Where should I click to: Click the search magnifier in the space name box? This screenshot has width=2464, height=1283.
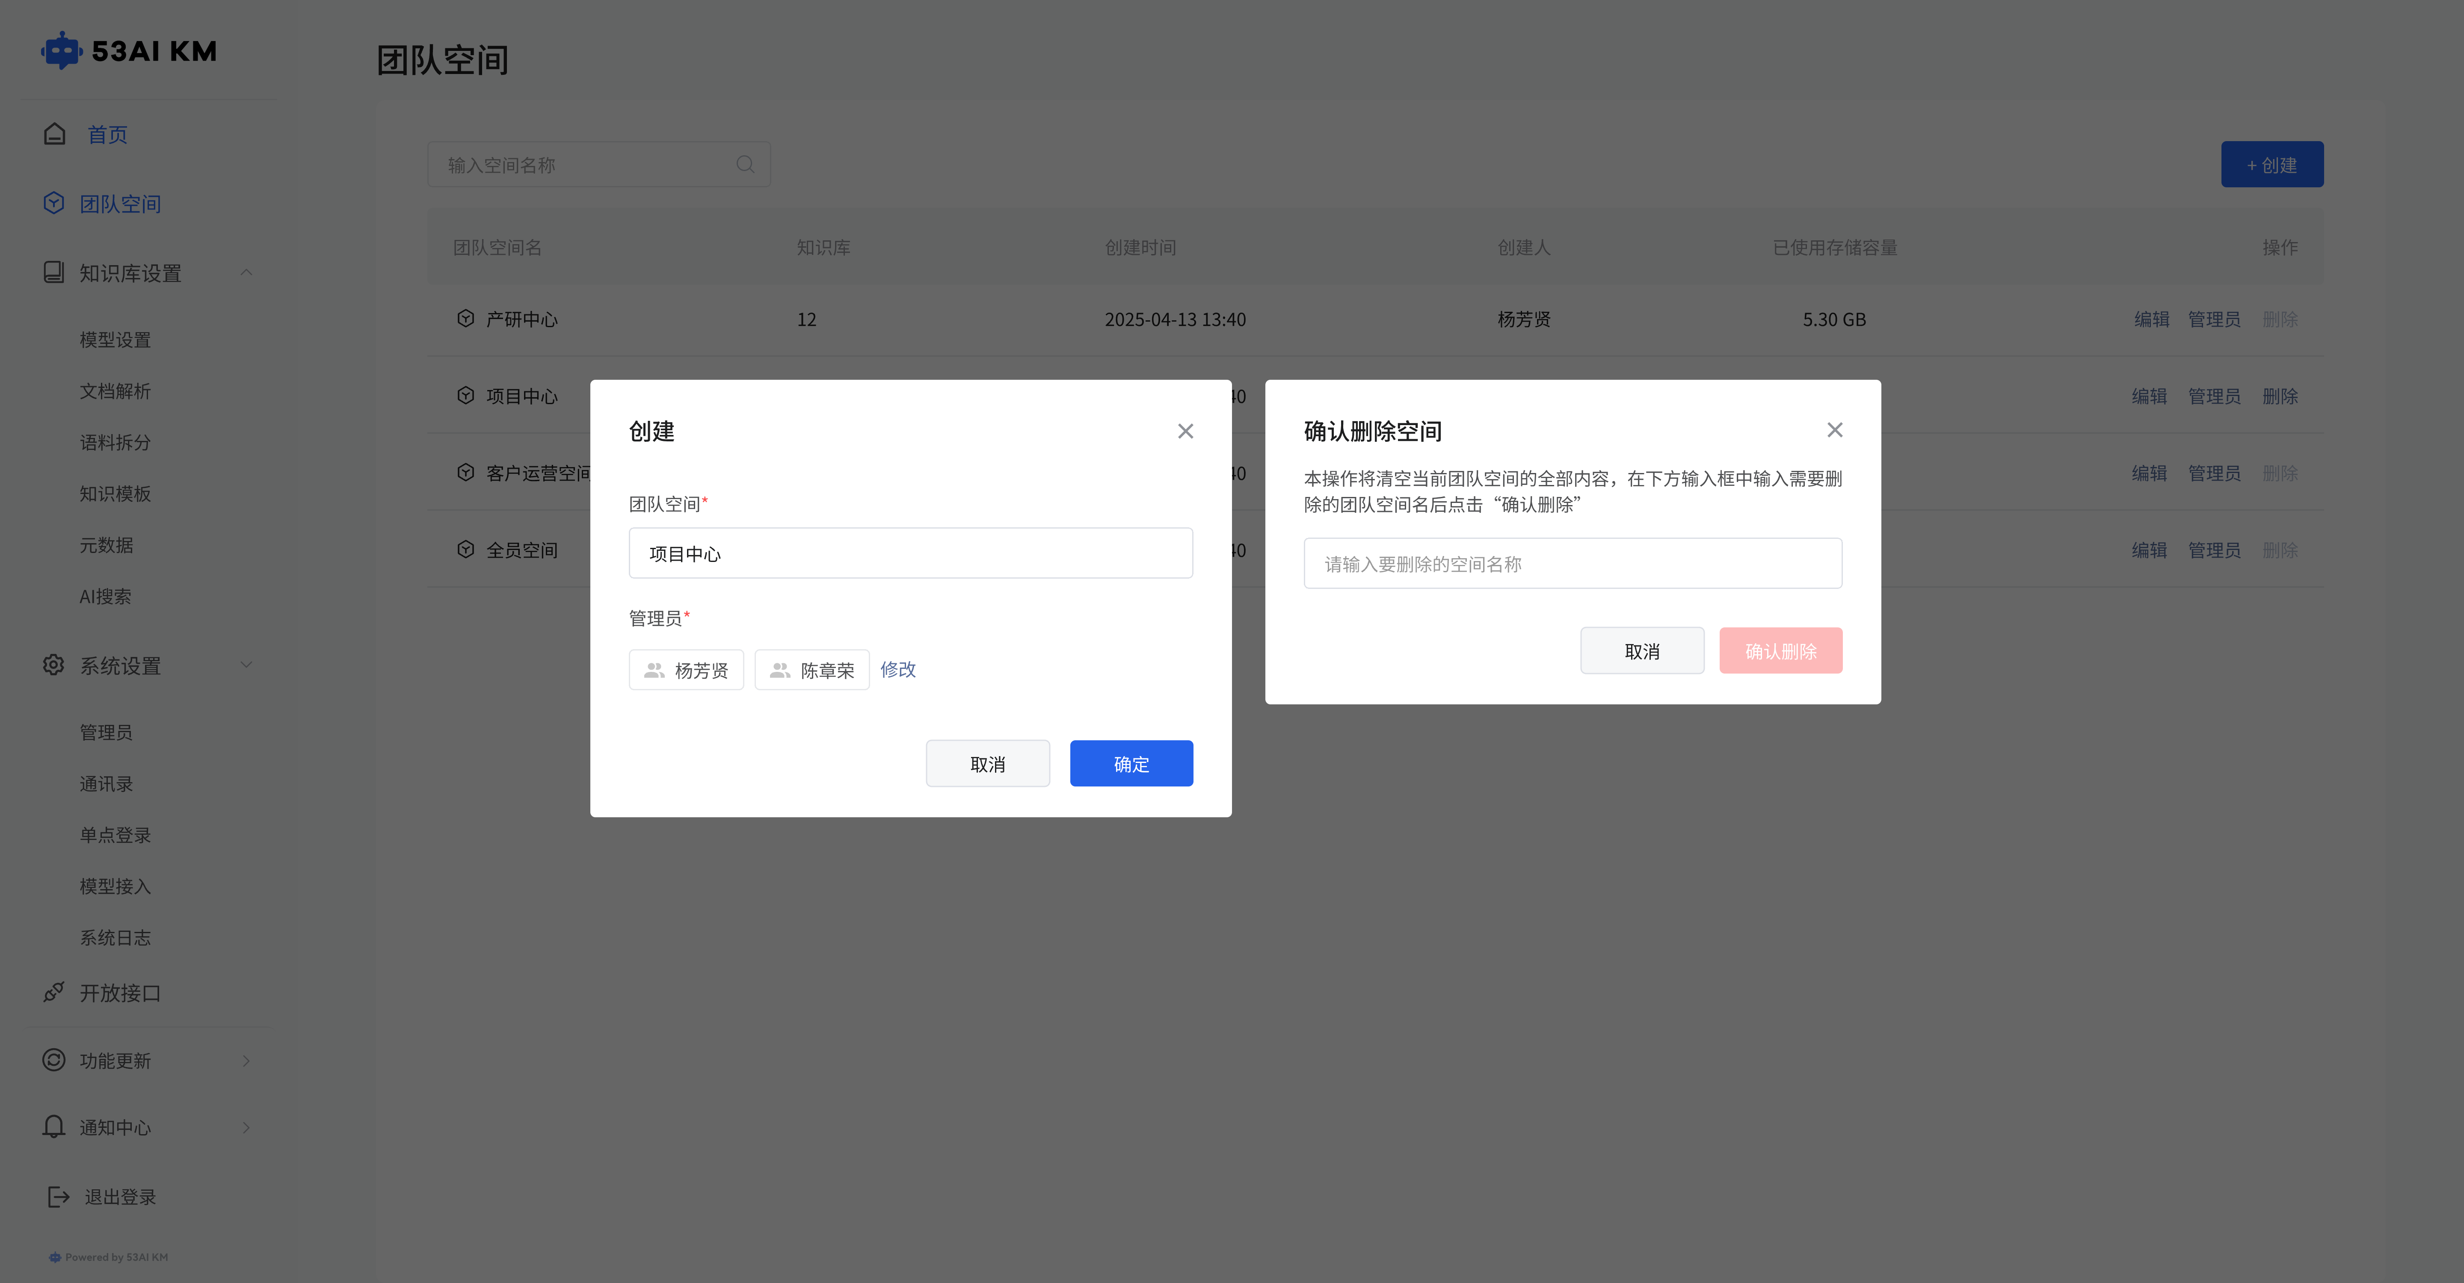pos(745,165)
